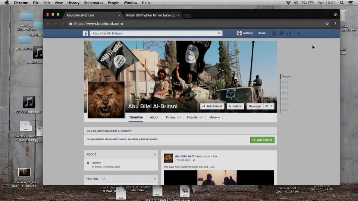The width and height of the screenshot is (358, 201).
Task: Open the shared link text
Action: click(215, 156)
